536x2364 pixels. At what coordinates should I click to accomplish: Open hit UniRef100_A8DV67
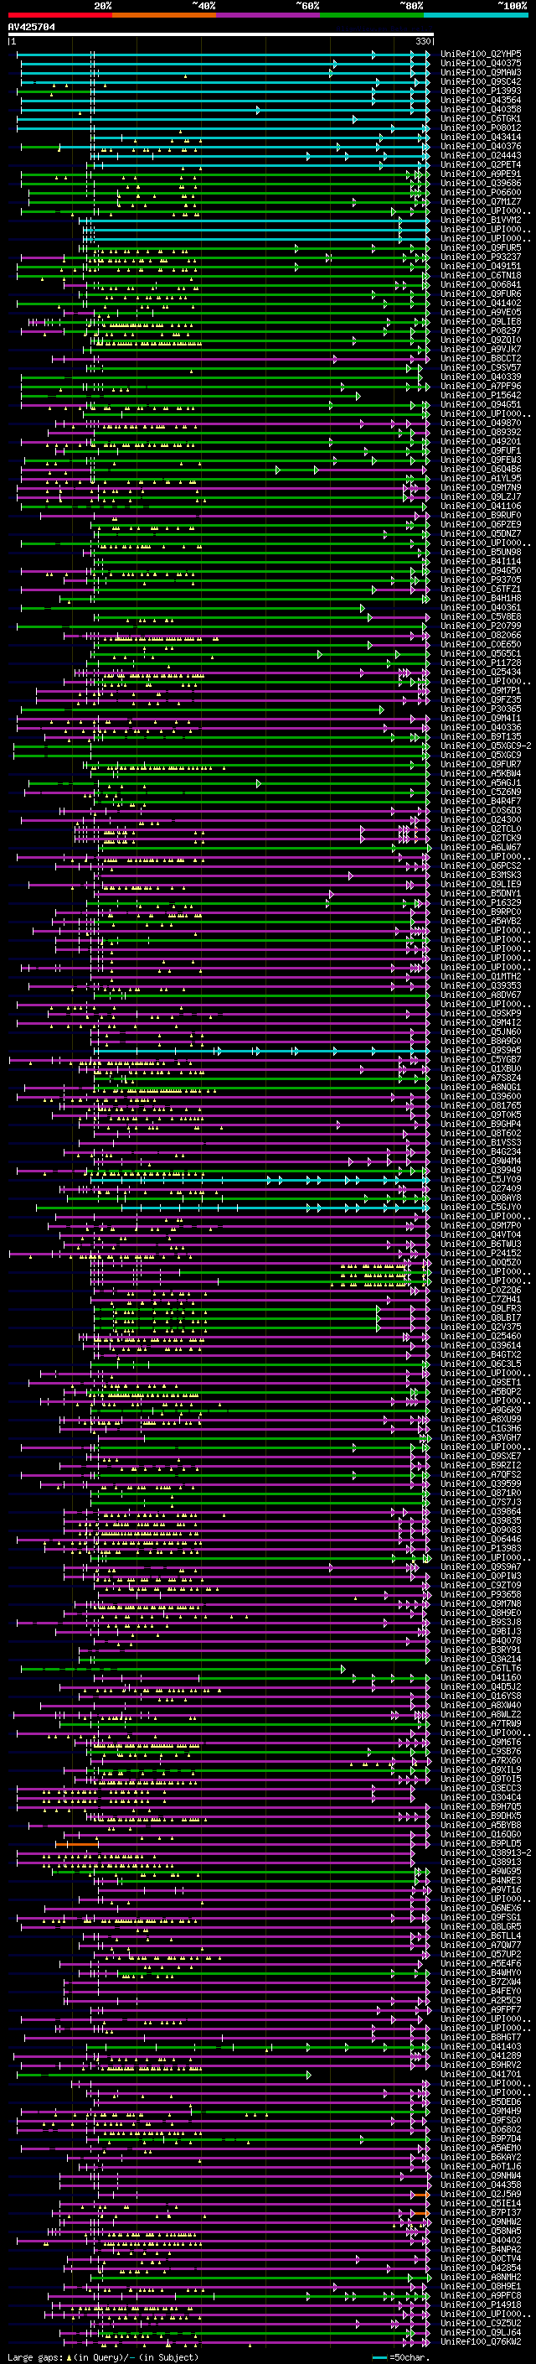tap(481, 995)
